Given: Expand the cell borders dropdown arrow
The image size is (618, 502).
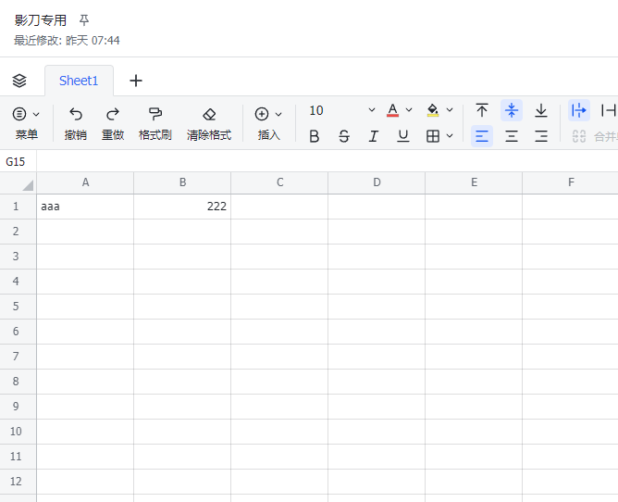Looking at the screenshot, I should click(450, 136).
